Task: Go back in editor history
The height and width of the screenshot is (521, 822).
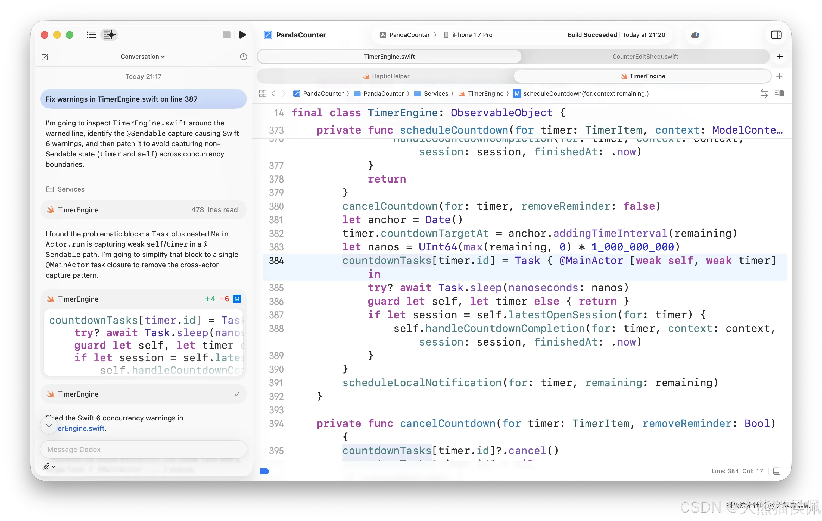Action: [x=273, y=93]
